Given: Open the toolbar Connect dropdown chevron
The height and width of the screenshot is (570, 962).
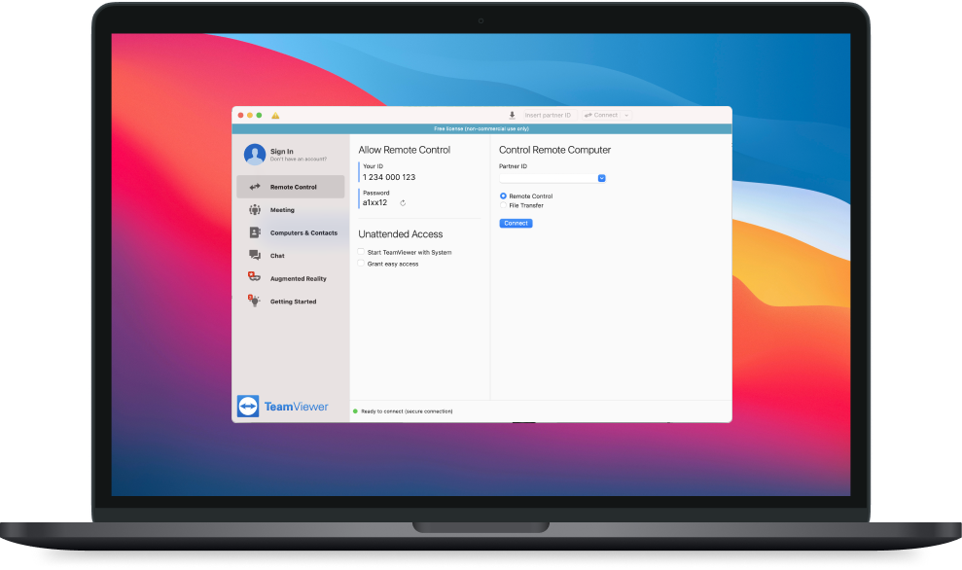Looking at the screenshot, I should [x=626, y=116].
